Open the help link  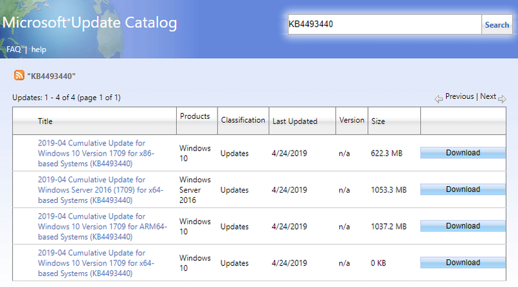point(39,50)
